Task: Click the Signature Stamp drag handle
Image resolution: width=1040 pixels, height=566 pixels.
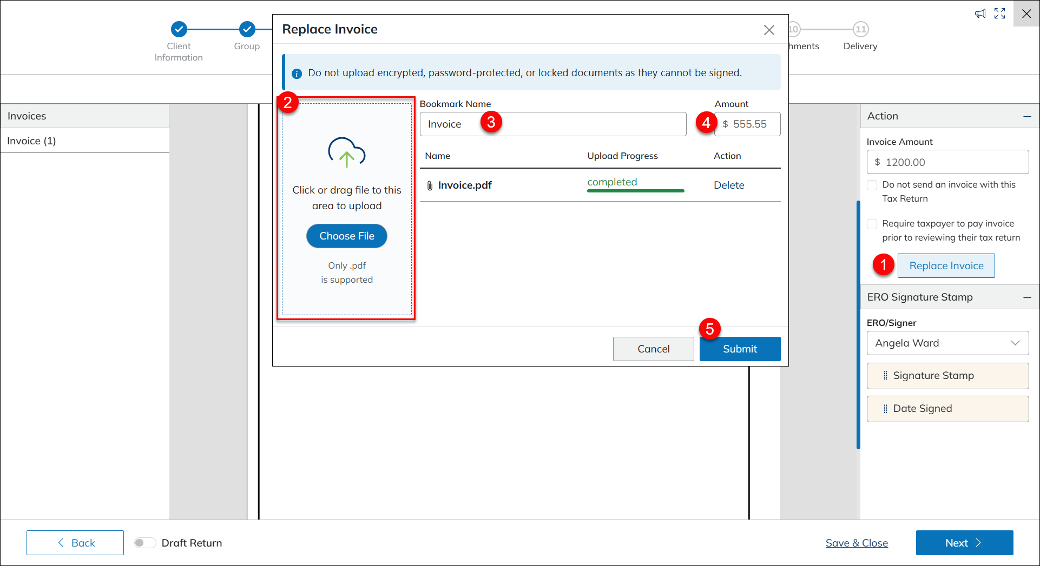Action: point(885,376)
